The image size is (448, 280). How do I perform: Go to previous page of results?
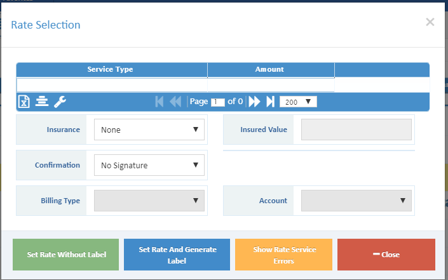point(175,102)
